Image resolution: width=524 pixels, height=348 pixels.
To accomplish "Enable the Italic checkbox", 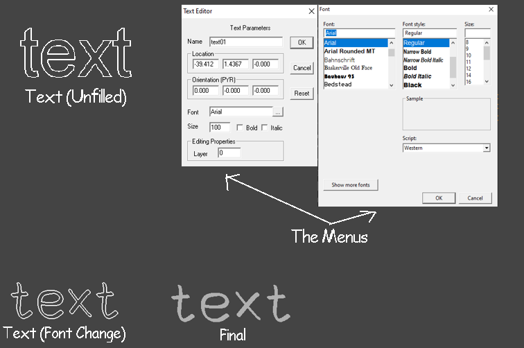I will point(264,128).
